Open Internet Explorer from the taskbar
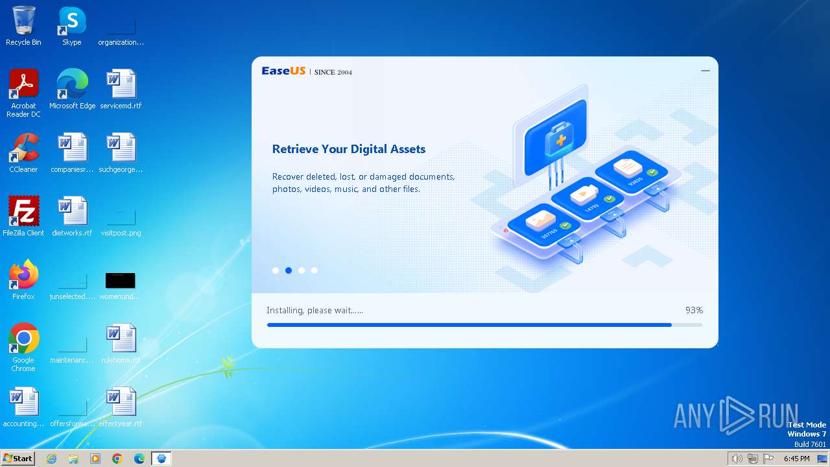 coord(51,459)
